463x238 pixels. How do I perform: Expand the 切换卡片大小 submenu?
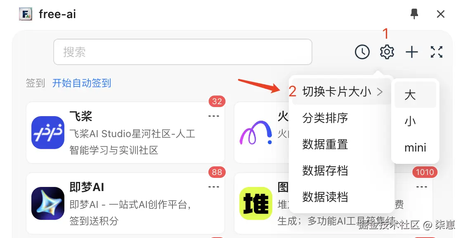(x=342, y=91)
